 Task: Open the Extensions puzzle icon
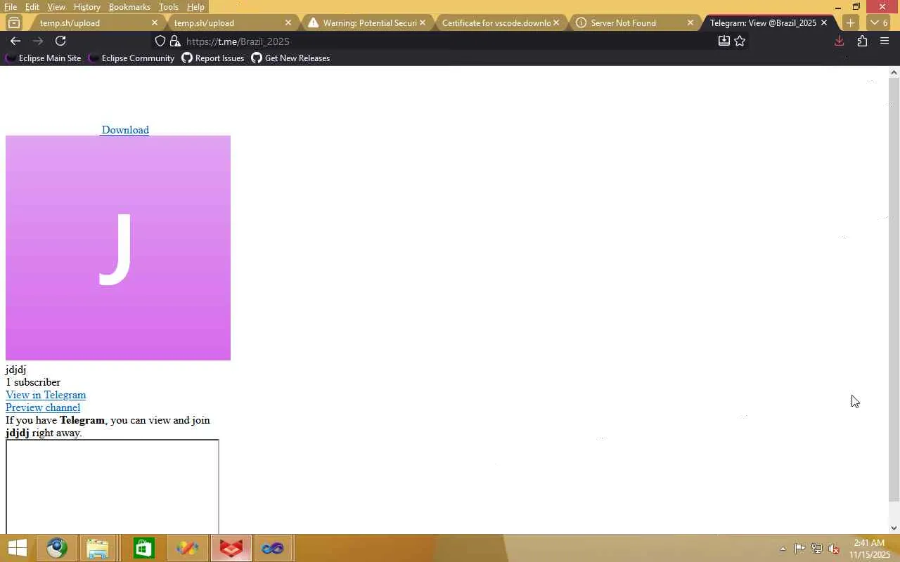(862, 41)
